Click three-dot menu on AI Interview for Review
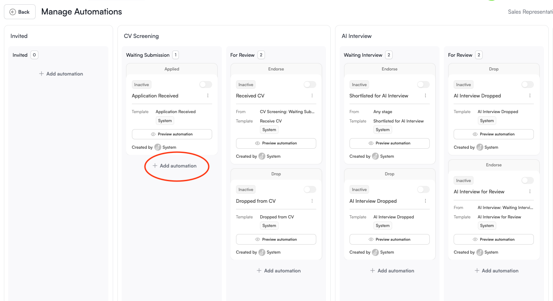 (530, 191)
